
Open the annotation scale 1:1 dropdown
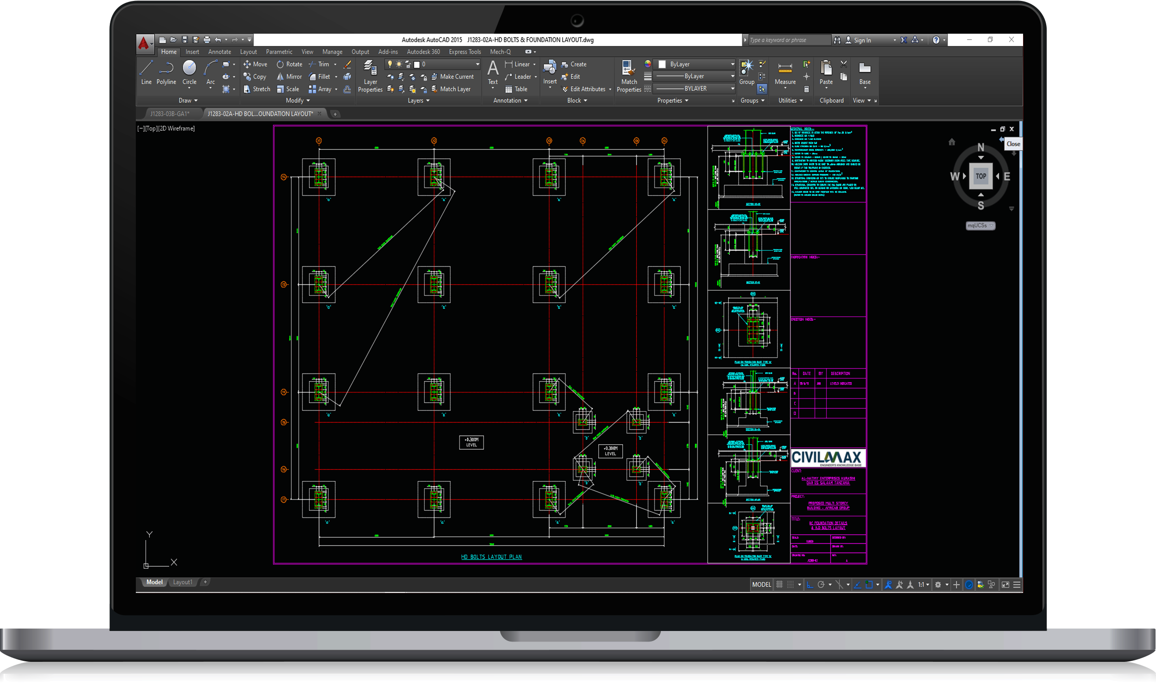click(923, 584)
